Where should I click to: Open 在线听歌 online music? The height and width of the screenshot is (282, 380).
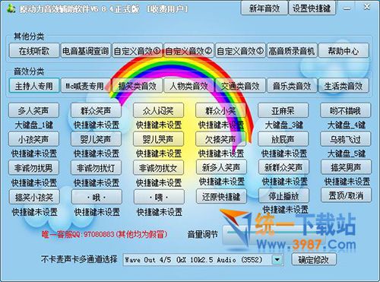[x=34, y=51]
